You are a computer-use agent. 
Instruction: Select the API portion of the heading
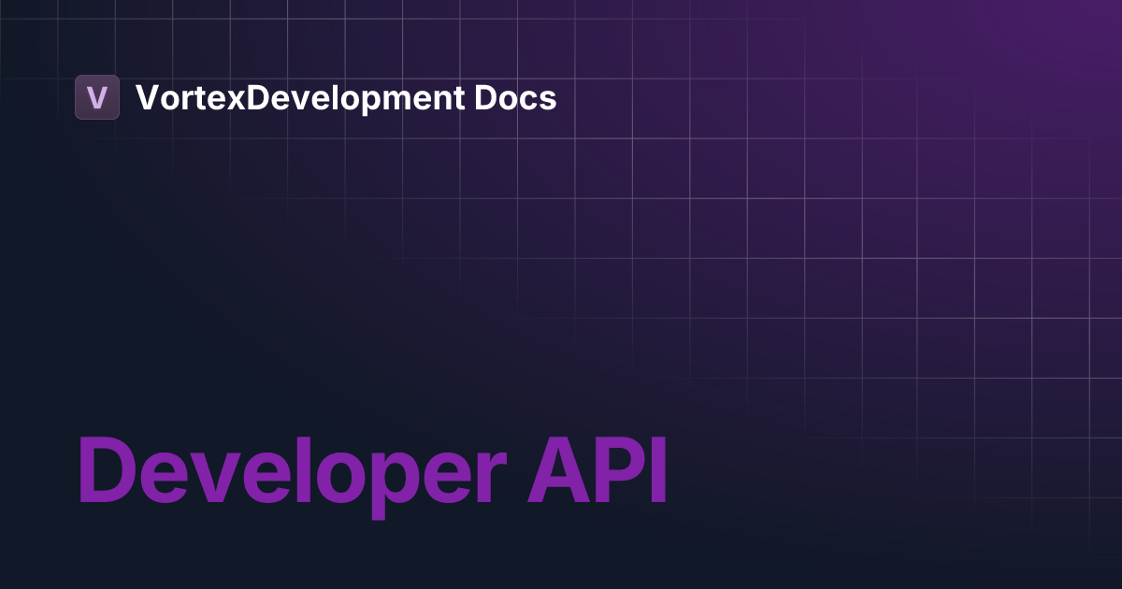tap(598, 472)
